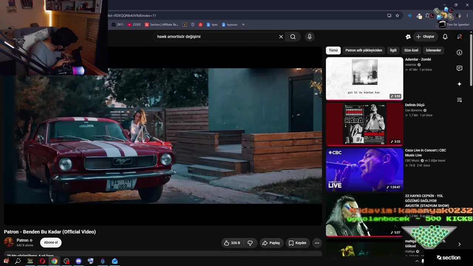Click the Oluştur create button
Viewport: 473px width, 266px height.
click(x=425, y=37)
